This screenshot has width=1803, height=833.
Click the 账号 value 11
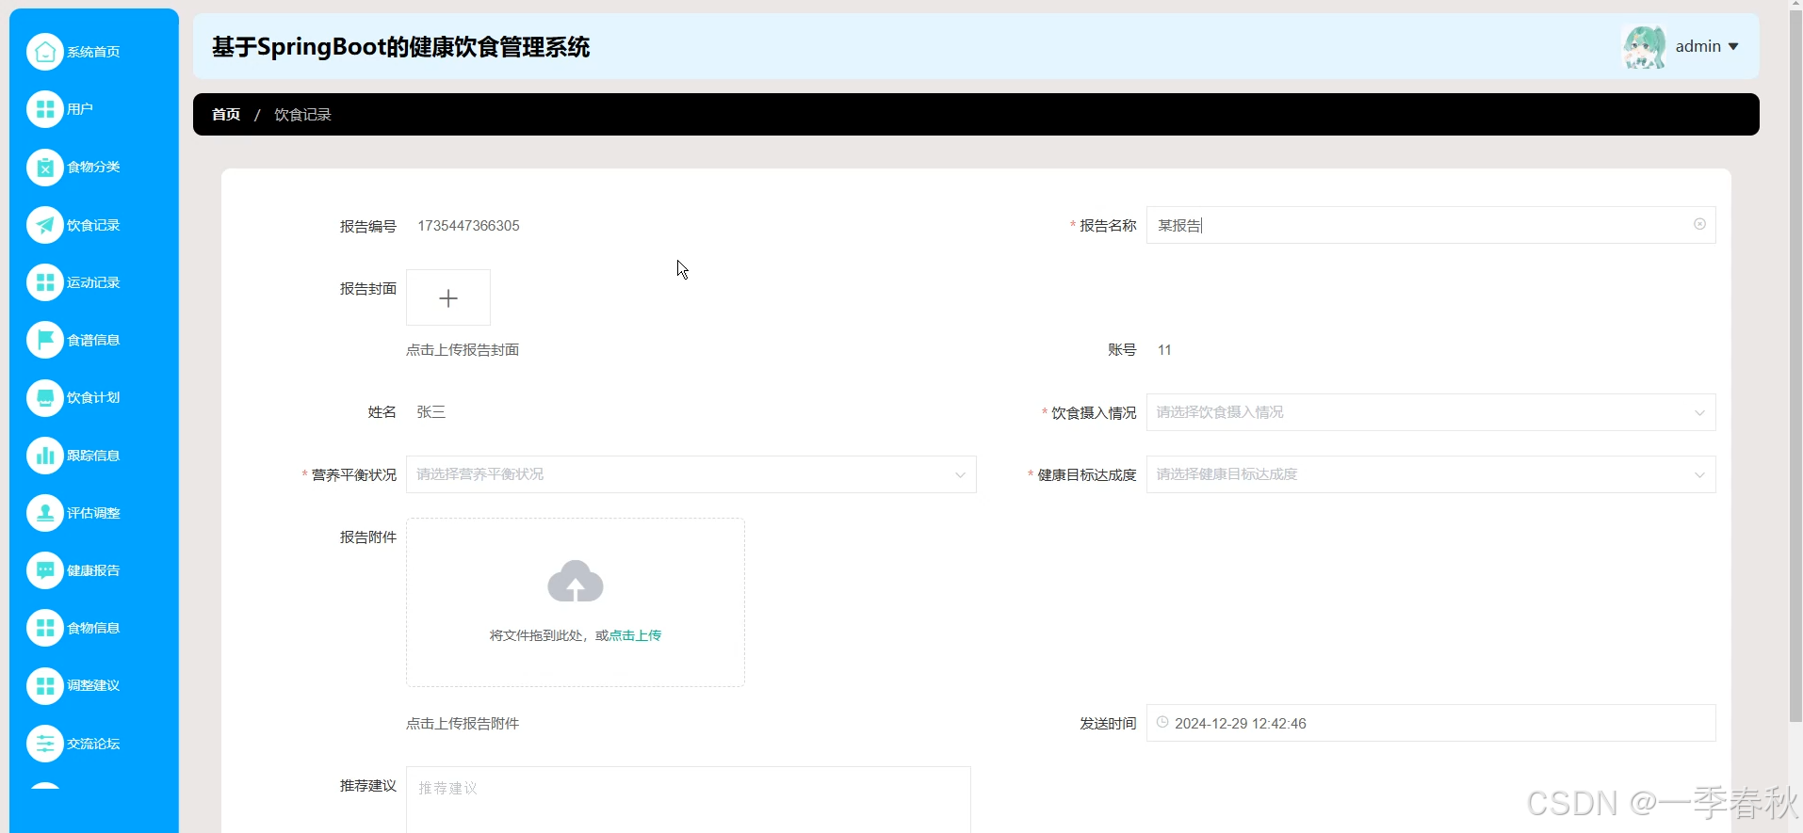(1164, 350)
